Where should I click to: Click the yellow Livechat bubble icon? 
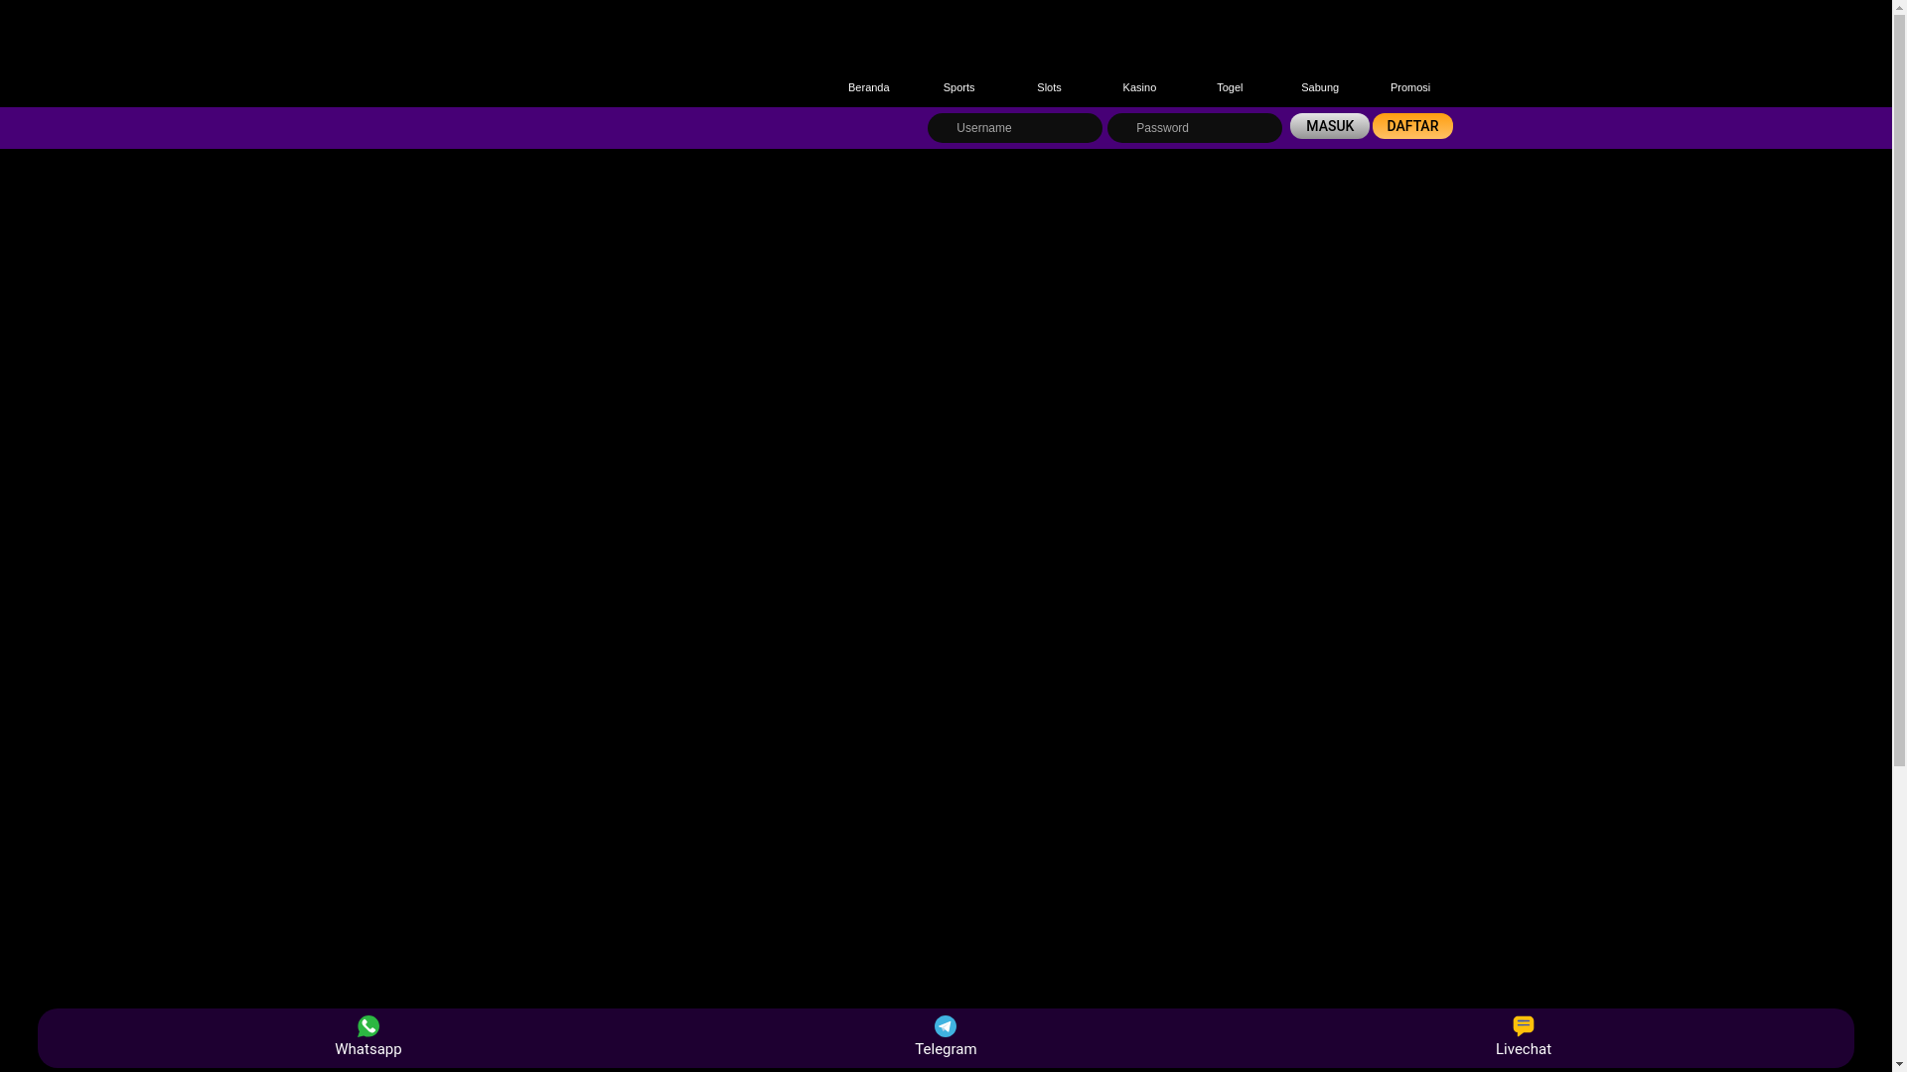tap(1524, 1026)
